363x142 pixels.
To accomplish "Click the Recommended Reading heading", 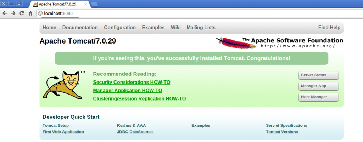I will tap(125, 74).
